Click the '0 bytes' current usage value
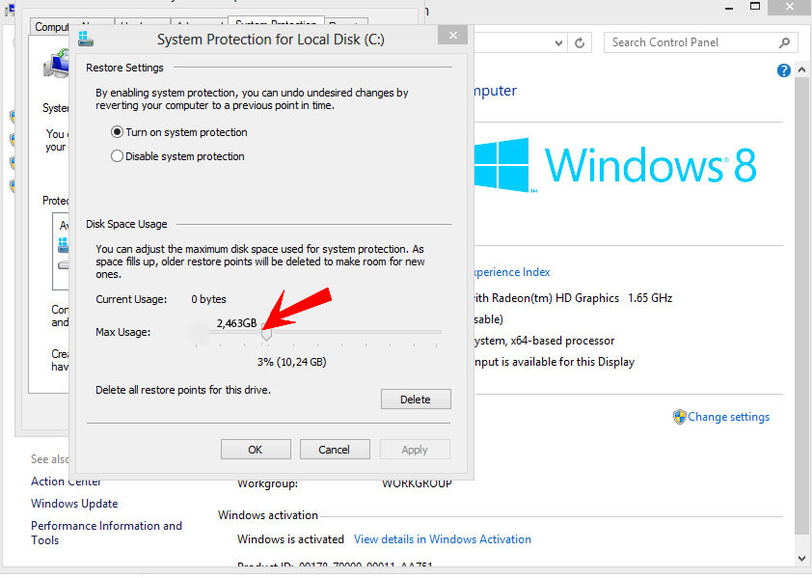 point(208,299)
